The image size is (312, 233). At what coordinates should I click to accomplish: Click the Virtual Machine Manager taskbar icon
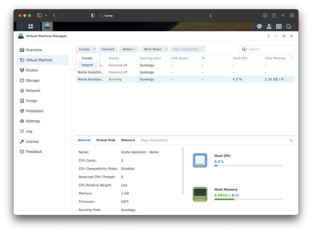pos(47,26)
